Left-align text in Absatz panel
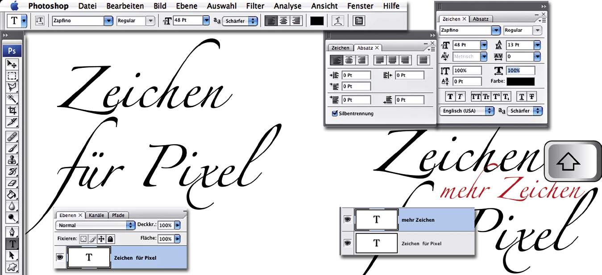This screenshot has width=602, height=275. coord(336,59)
